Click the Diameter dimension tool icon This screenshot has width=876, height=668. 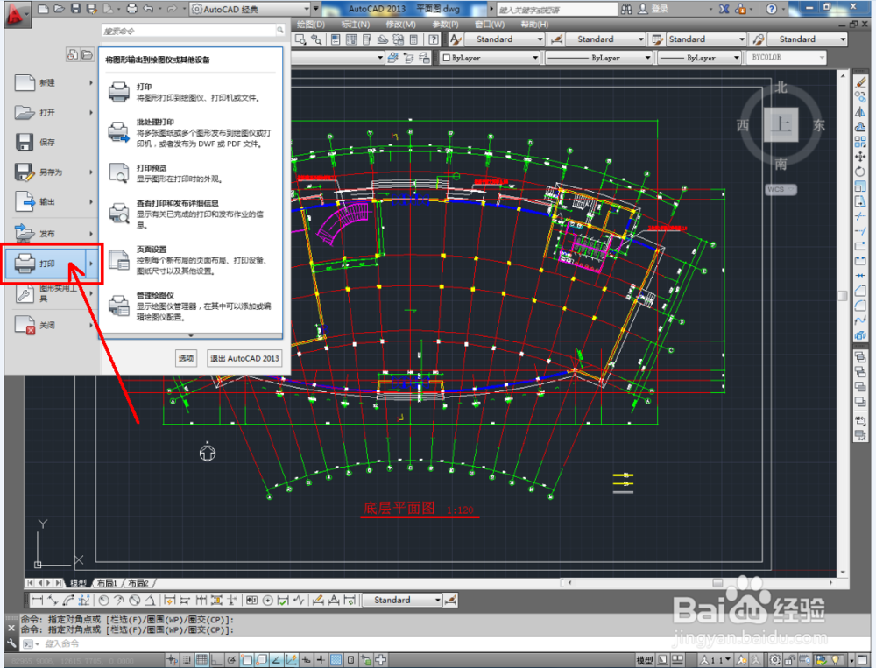(134, 601)
